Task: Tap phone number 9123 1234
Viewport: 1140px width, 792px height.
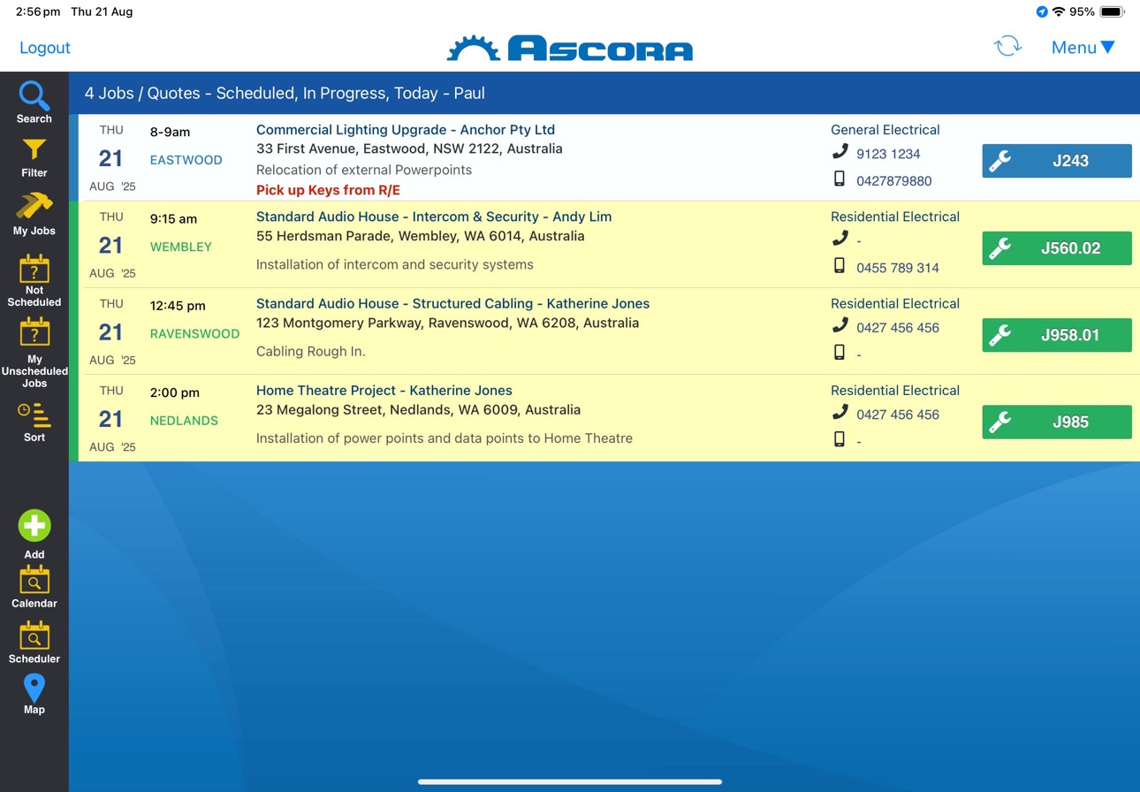Action: click(888, 154)
